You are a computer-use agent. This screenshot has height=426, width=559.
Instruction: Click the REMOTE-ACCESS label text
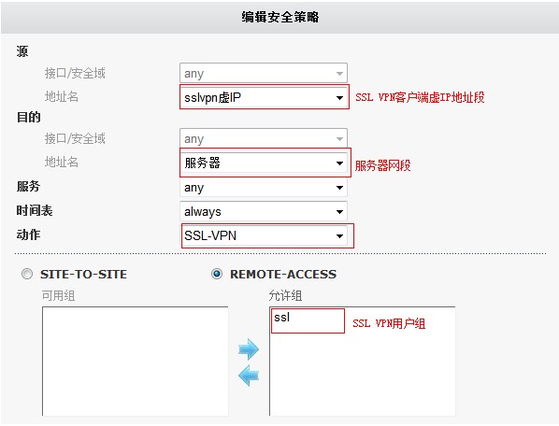tap(283, 275)
